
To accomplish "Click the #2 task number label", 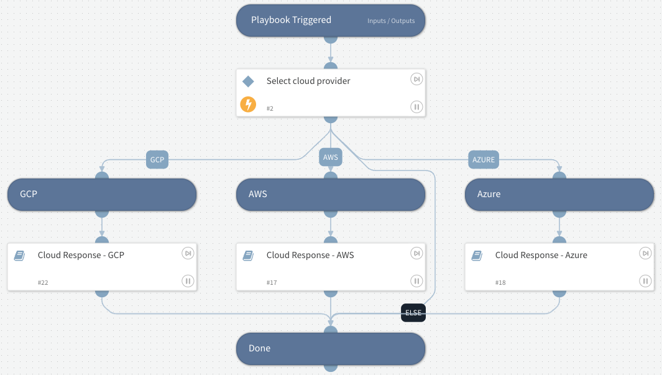I will tap(270, 109).
